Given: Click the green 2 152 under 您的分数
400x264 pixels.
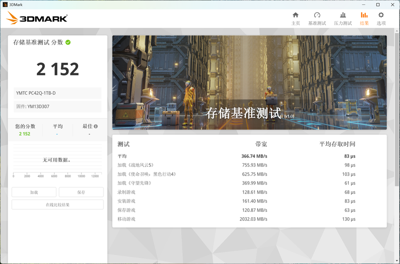Looking at the screenshot, I should 24,134.
